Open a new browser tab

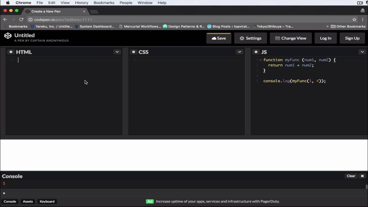[x=94, y=12]
